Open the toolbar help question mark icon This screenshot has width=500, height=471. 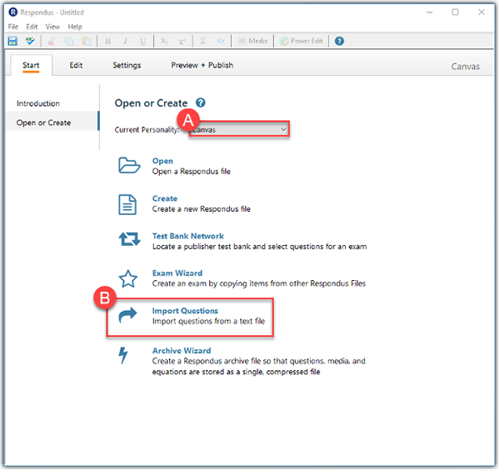pos(339,41)
